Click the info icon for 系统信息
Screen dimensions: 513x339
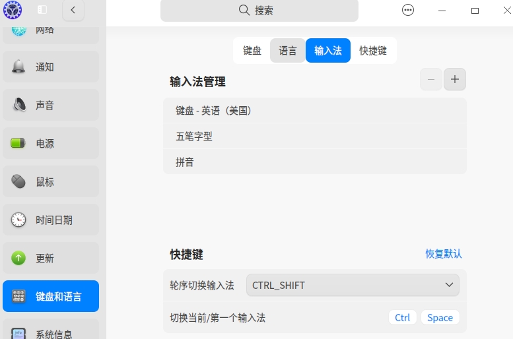pos(18,333)
